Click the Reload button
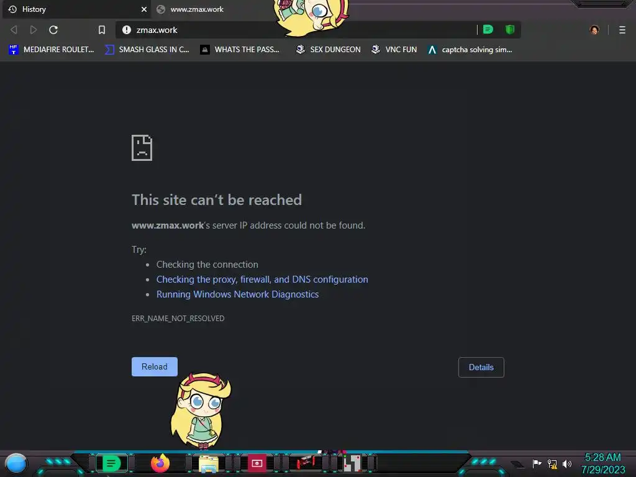The width and height of the screenshot is (636, 477). point(155,366)
